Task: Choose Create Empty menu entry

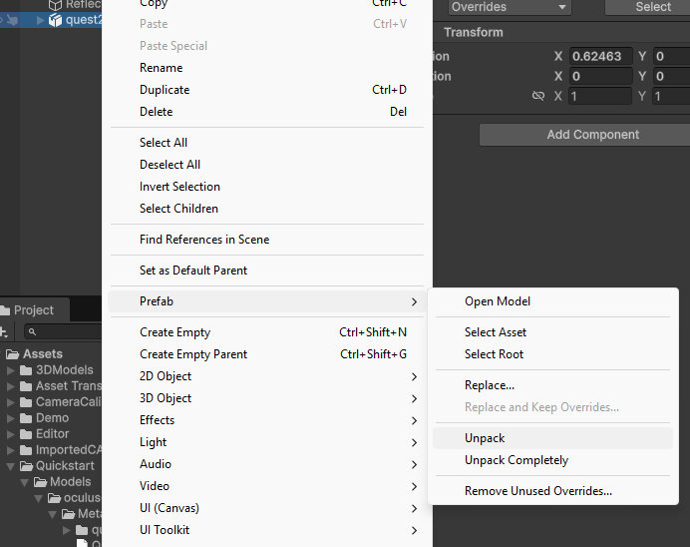Action: point(267,332)
